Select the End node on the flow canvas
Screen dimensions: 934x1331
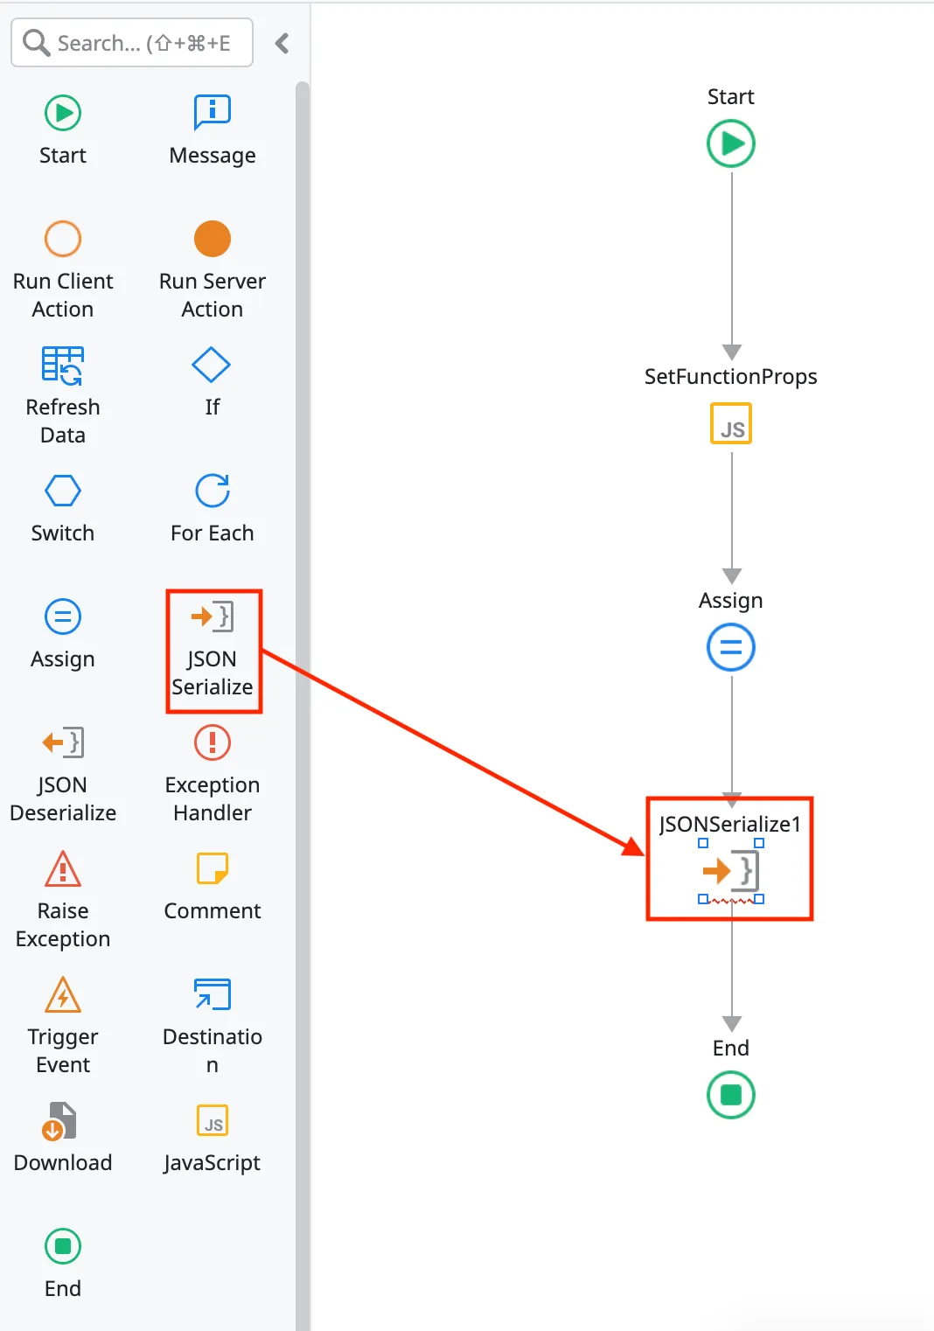pos(730,1095)
